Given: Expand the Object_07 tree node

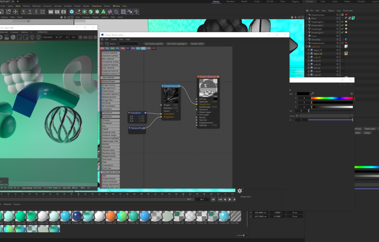Looking at the screenshot, I should pos(308,50).
